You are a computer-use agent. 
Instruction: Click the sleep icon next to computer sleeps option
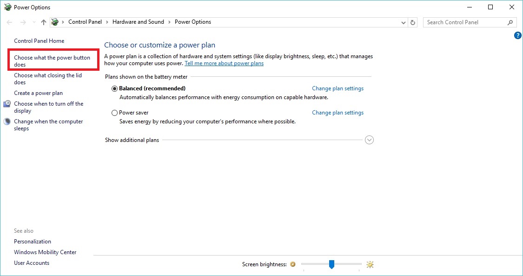pyautogui.click(x=7, y=121)
